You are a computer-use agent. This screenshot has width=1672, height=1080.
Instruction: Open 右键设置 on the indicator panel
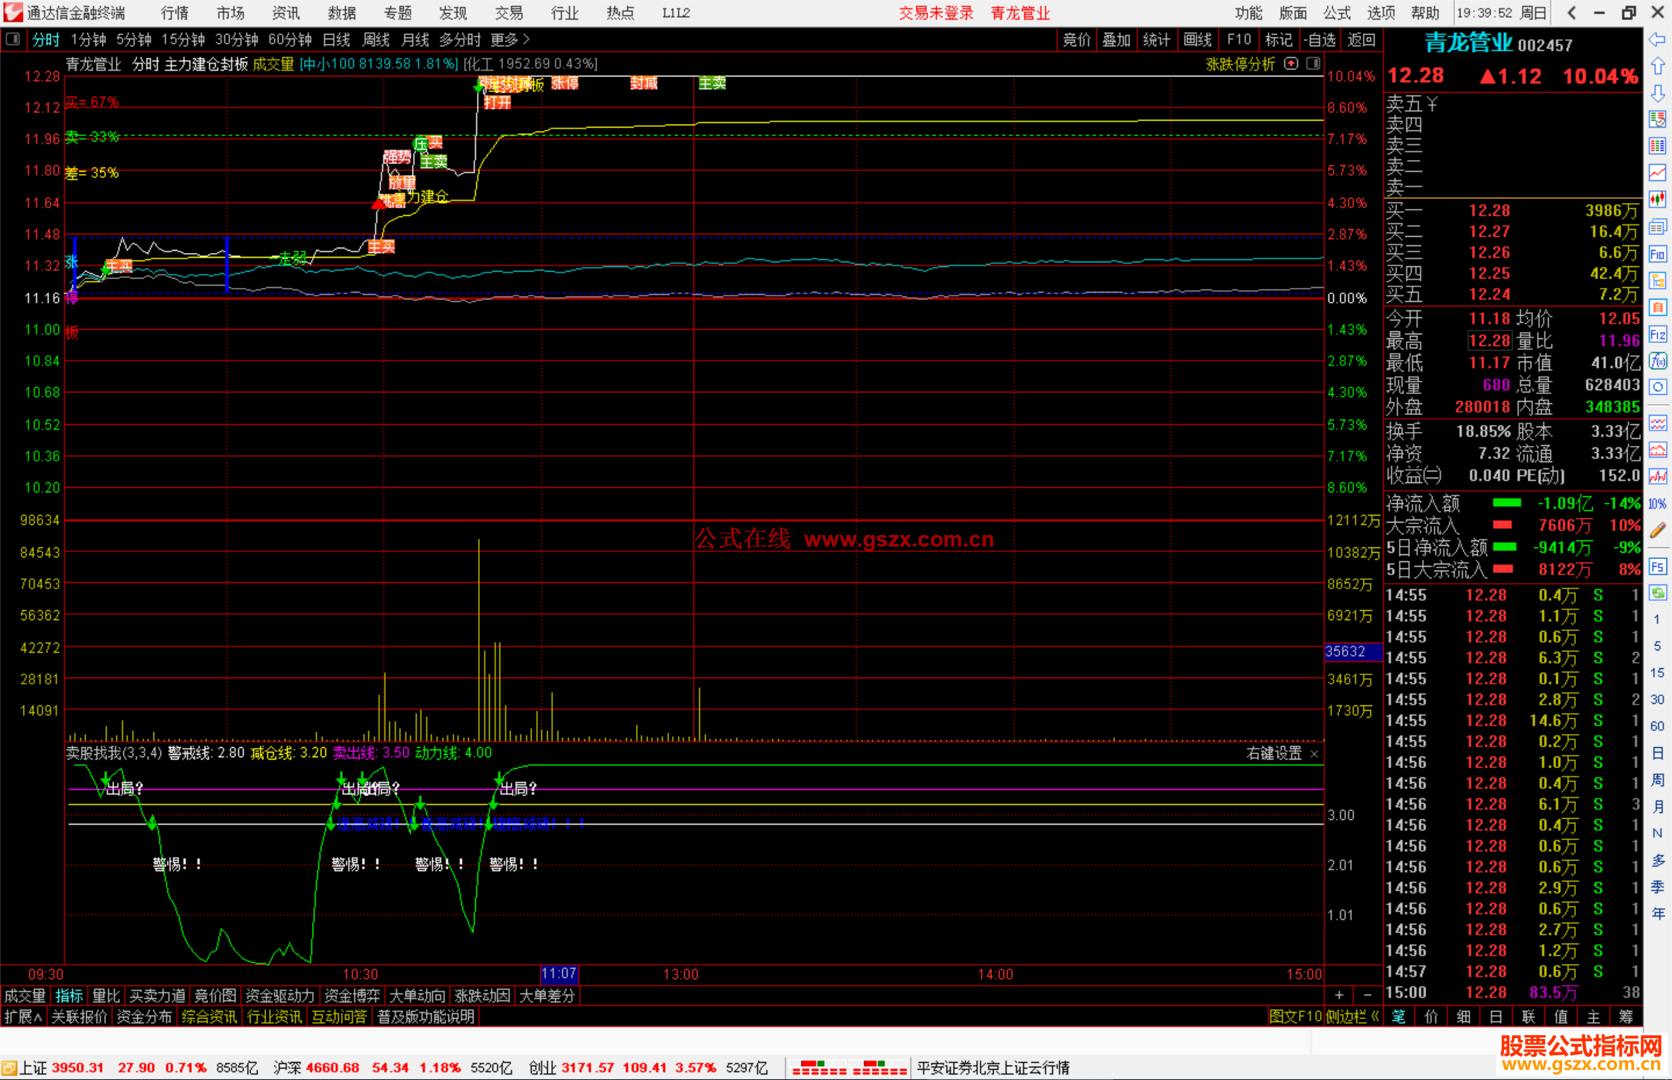point(1274,753)
